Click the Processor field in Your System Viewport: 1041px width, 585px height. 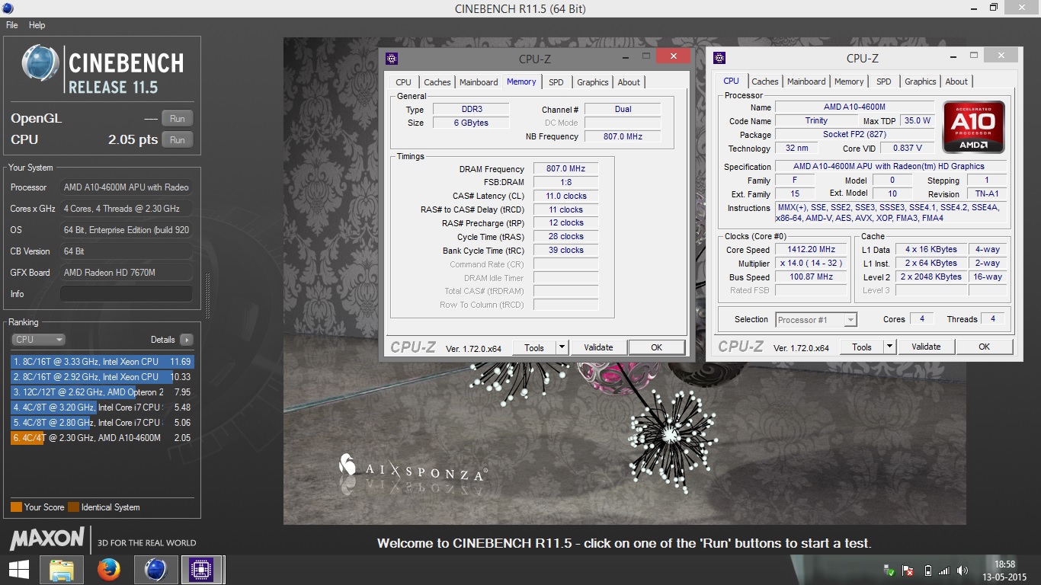(127, 187)
